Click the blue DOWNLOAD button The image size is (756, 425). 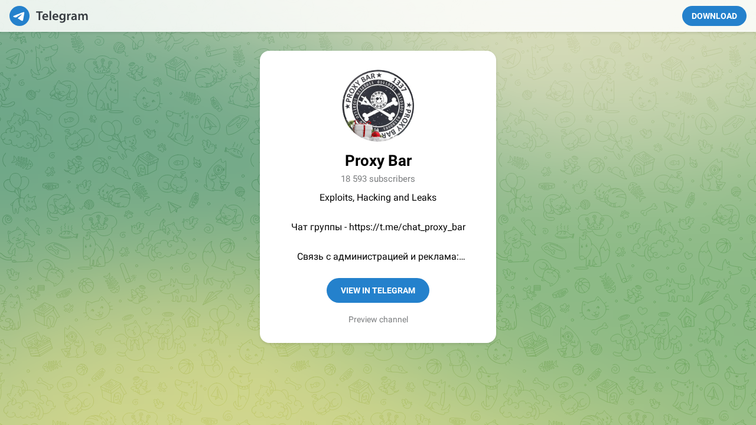coord(714,16)
